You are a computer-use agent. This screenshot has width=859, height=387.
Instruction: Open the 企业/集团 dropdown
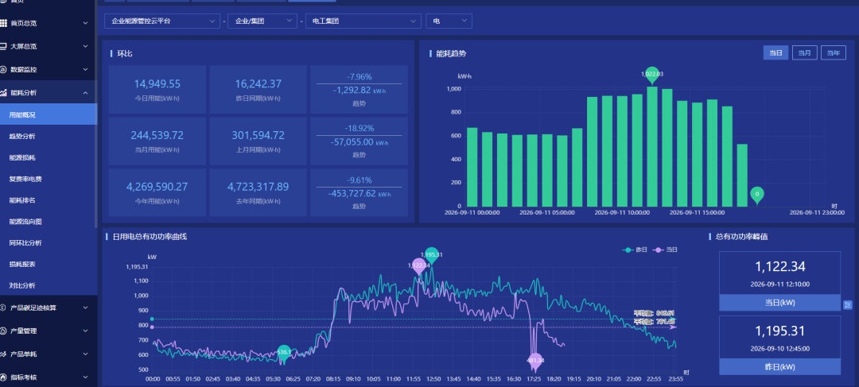click(x=262, y=21)
